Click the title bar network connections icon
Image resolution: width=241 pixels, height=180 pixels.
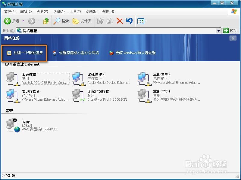4,4
